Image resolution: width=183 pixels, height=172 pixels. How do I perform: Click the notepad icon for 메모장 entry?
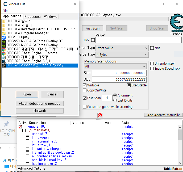[x=4, y=57]
